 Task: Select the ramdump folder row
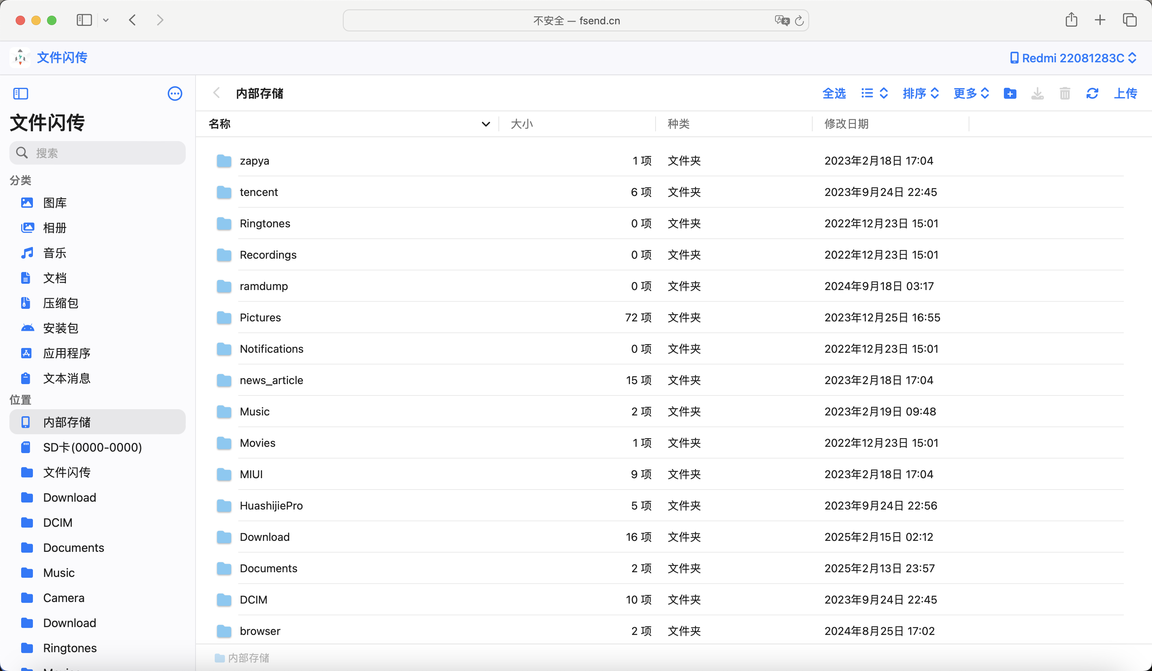click(x=670, y=286)
